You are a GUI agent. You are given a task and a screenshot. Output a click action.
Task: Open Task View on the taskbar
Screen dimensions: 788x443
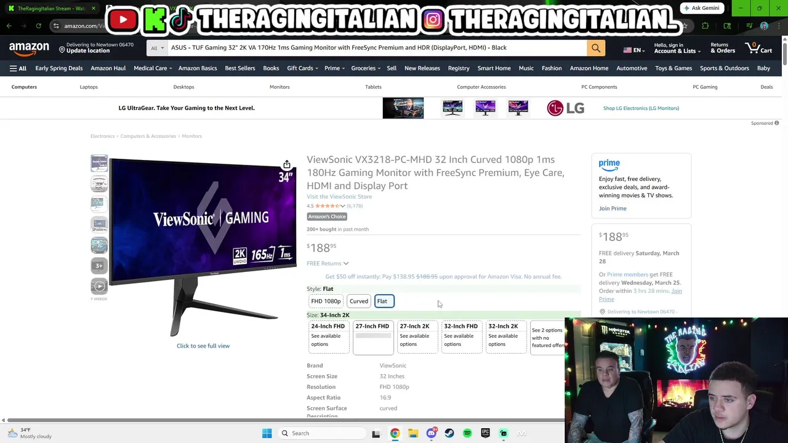tap(376, 433)
